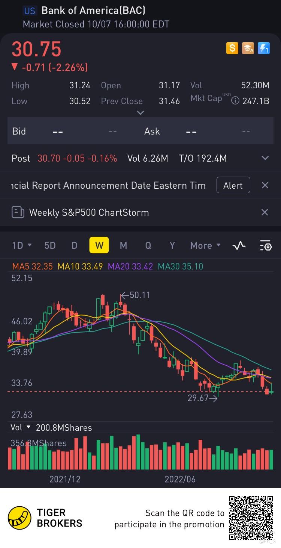
Task: Tap the 2022/06 date axis label
Action: pos(180,479)
